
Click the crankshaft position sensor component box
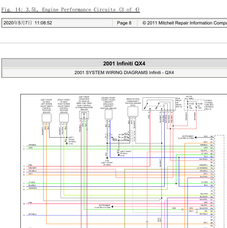tap(133, 111)
